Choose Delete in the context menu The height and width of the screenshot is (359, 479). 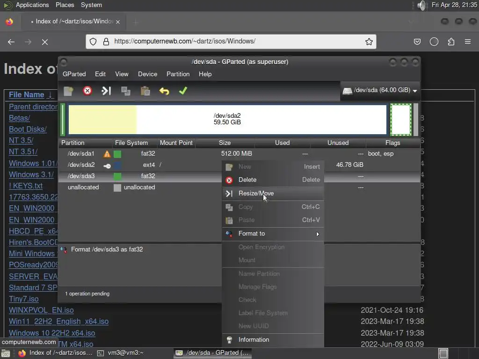[273, 180]
